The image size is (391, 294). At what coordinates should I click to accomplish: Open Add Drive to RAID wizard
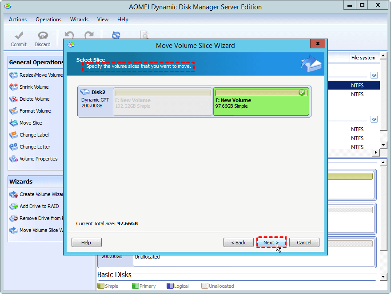pyautogui.click(x=34, y=206)
